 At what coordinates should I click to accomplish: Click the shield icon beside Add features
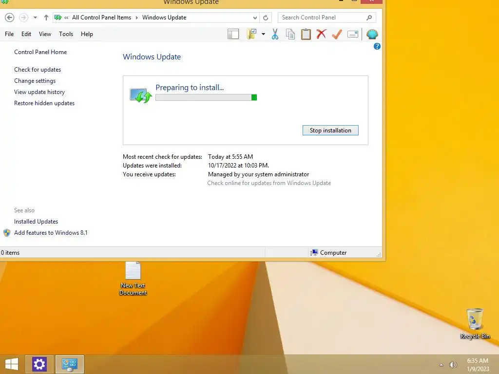(7, 233)
